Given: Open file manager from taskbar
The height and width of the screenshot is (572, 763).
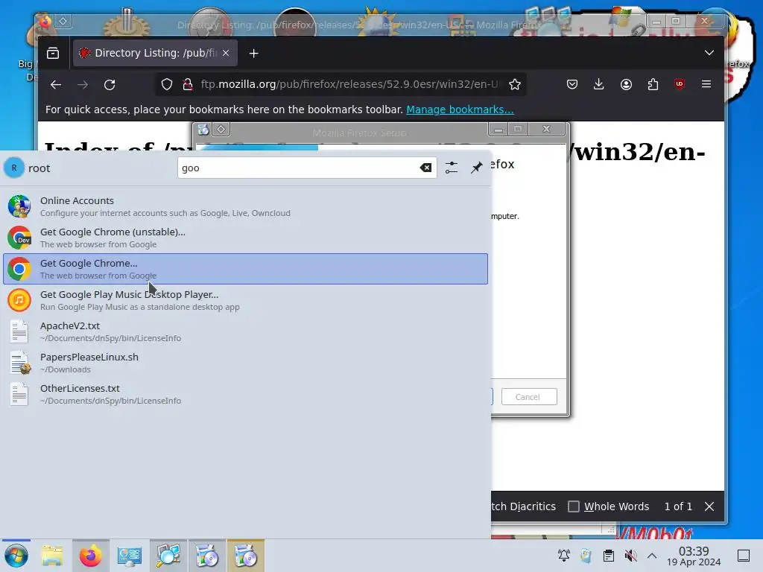Looking at the screenshot, I should pyautogui.click(x=51, y=556).
